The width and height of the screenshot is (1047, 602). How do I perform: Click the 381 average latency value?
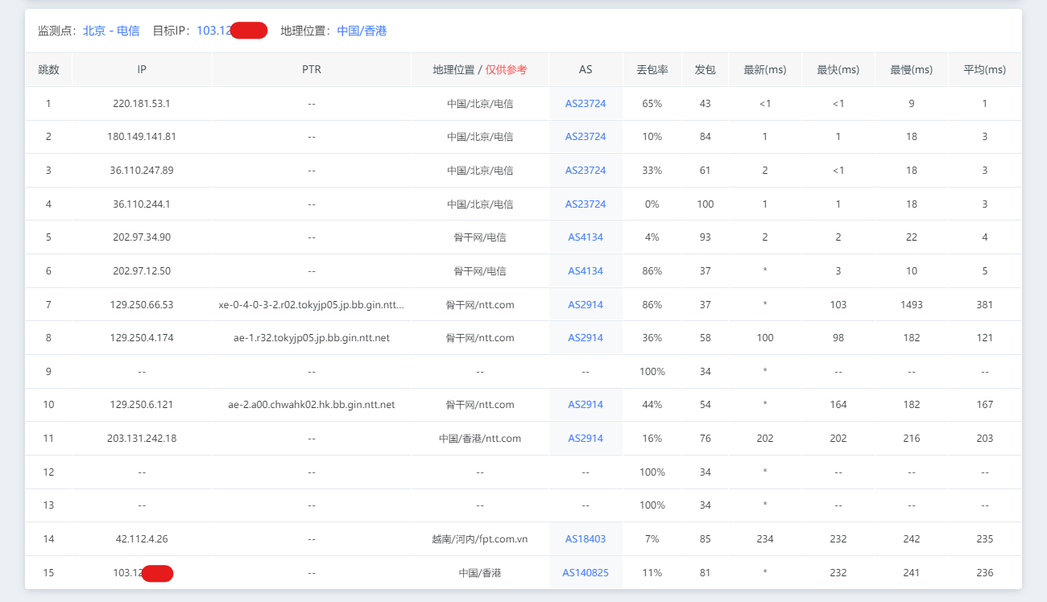click(985, 305)
